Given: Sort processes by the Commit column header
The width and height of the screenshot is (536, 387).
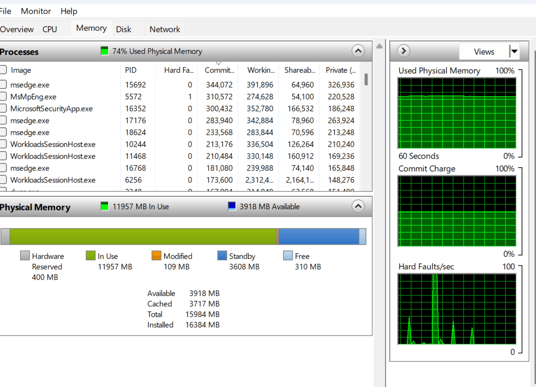Looking at the screenshot, I should (218, 70).
